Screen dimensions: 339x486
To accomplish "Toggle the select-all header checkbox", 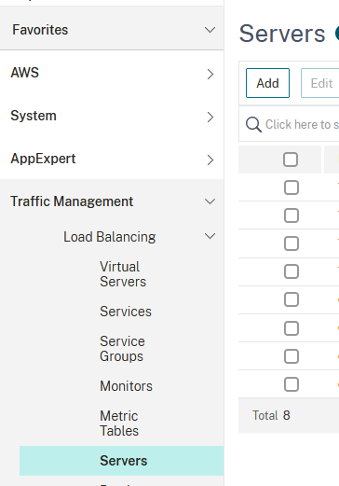I will (291, 160).
